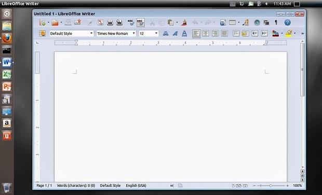Screen dimensions: 322x195
Task: Decrease paragraph indent
Action: click(x=255, y=33)
